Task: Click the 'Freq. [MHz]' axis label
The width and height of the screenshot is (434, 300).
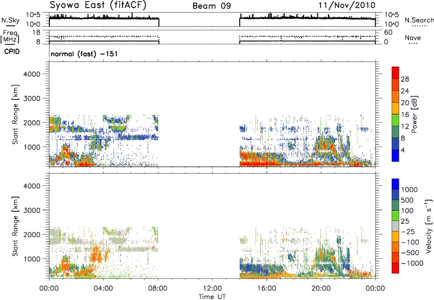Action: pyautogui.click(x=10, y=36)
